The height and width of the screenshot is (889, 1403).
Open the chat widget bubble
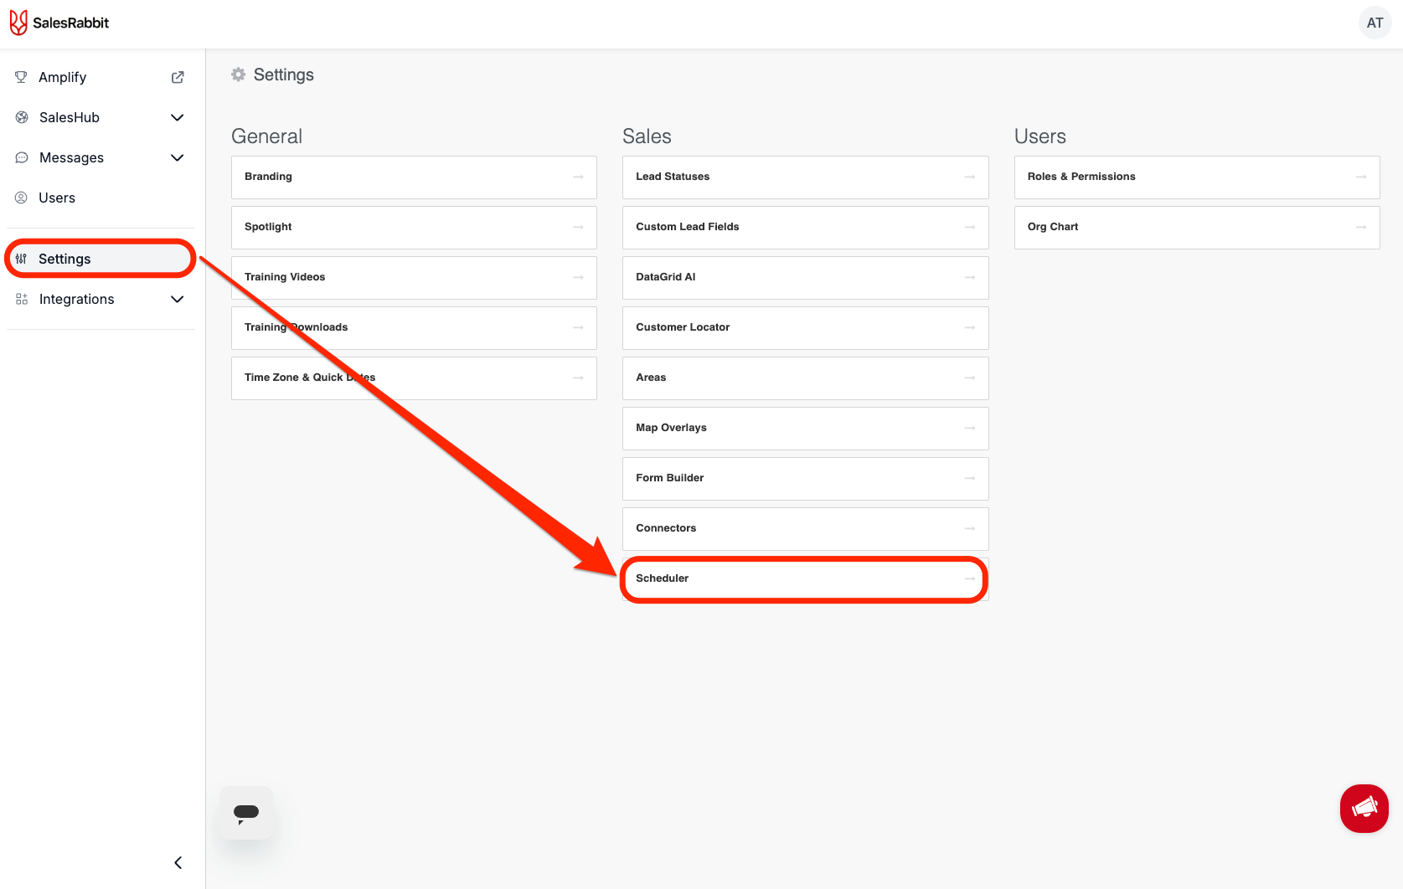point(246,813)
